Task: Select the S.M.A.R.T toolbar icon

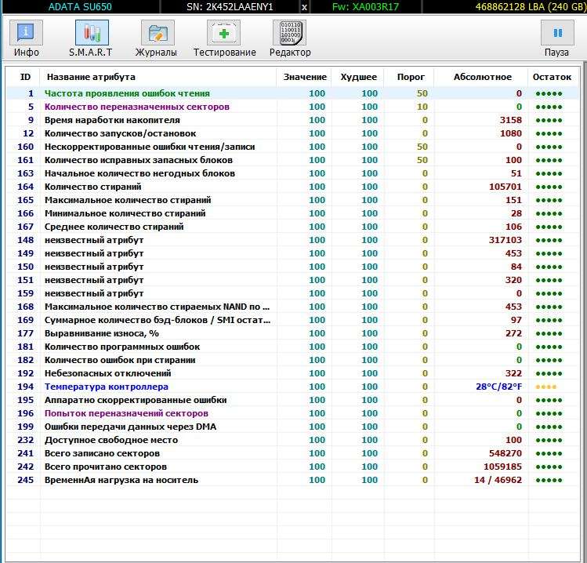Action: click(x=92, y=33)
